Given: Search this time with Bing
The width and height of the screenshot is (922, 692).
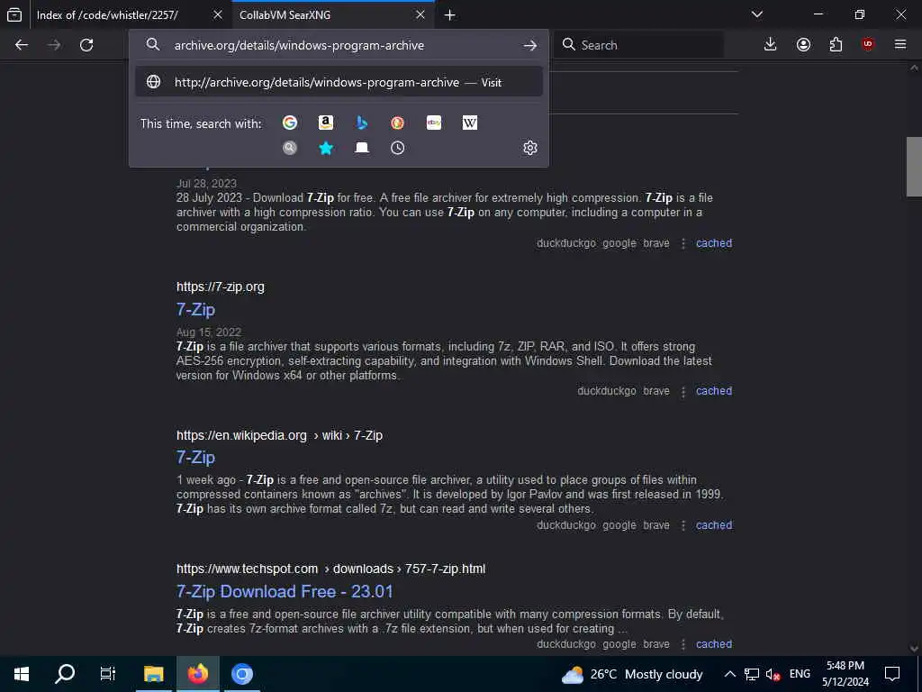Looking at the screenshot, I should (x=362, y=123).
